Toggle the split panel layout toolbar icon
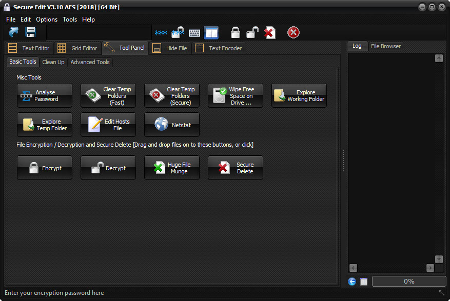This screenshot has width=450, height=301. coord(211,32)
